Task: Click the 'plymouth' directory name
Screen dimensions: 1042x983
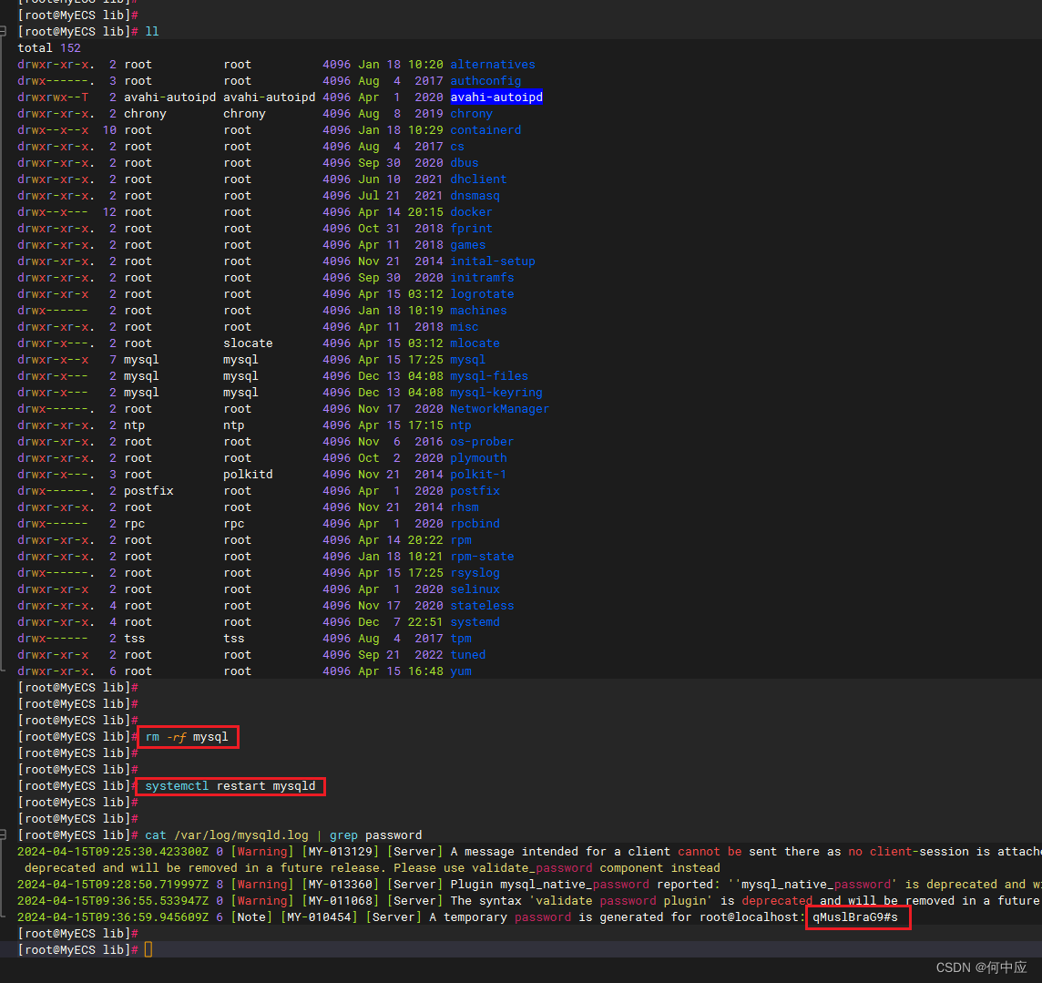Action: click(x=478, y=458)
